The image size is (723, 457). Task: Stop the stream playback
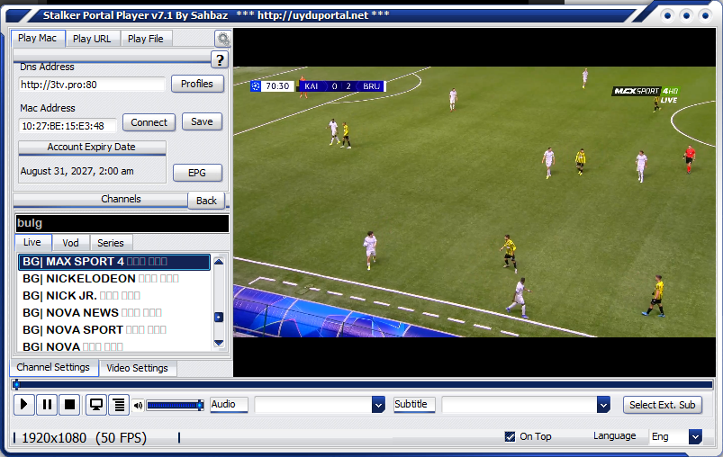69,405
